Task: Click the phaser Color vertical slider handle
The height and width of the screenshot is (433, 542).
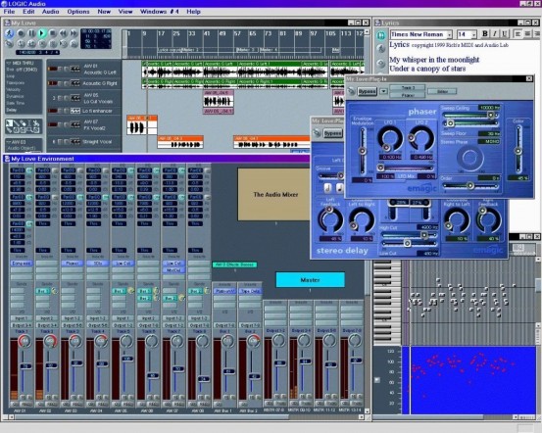Action: pos(517,151)
